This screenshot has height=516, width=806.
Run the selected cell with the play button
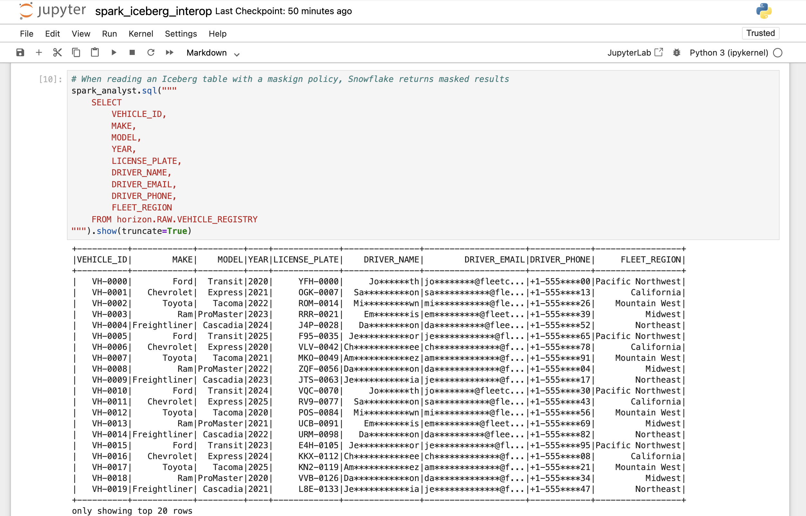point(114,53)
